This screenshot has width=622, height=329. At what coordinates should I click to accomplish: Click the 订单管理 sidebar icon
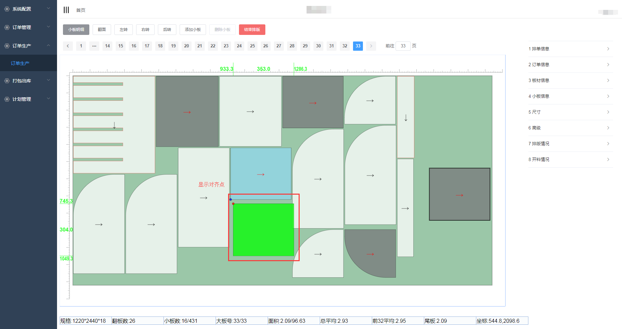7,27
